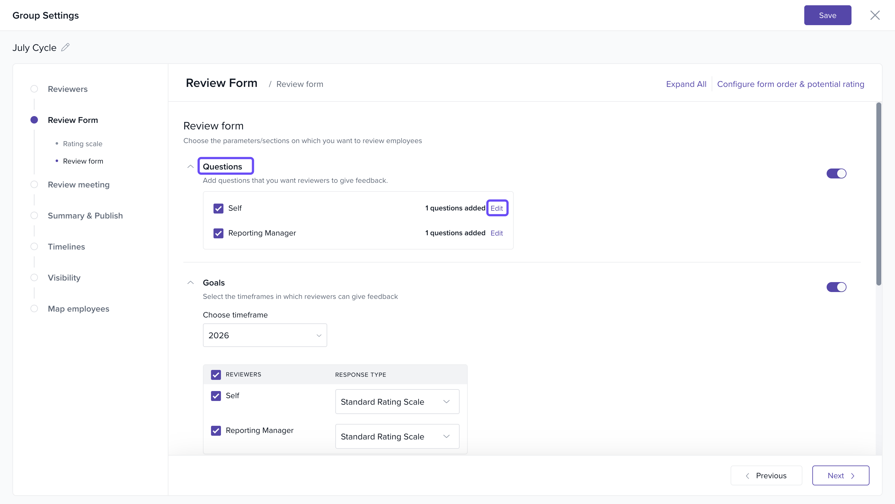Open the Rating scale sub-step
The width and height of the screenshot is (895, 504).
pos(82,144)
